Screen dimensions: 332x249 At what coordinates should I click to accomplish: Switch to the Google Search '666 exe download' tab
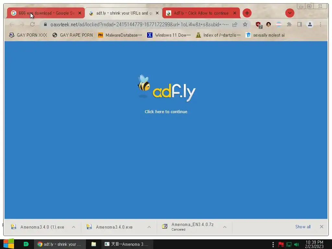45,13
